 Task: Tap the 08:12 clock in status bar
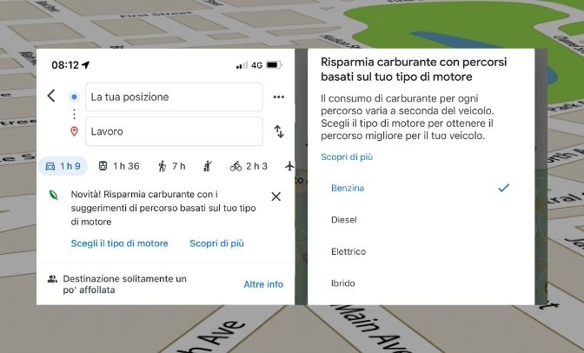[65, 65]
